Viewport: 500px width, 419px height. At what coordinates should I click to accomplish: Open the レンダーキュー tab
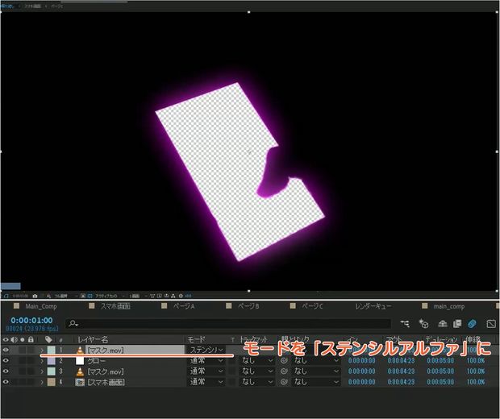coord(373,306)
